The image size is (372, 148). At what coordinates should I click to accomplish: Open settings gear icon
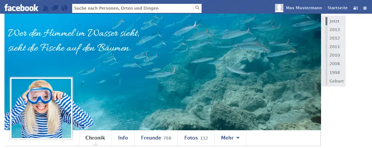click(365, 8)
